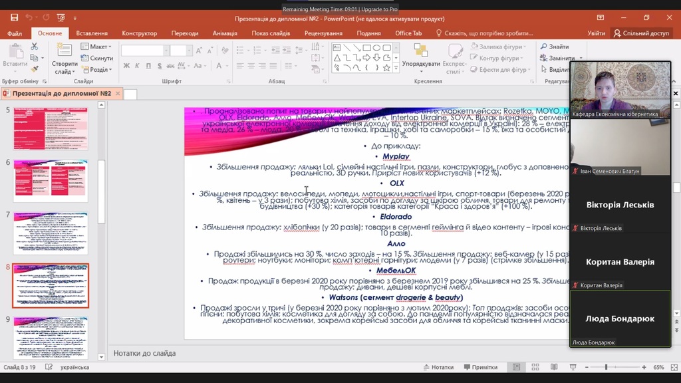Select slide 6 thumbnail in slide panel
This screenshot has height=383, width=681.
(x=50, y=181)
